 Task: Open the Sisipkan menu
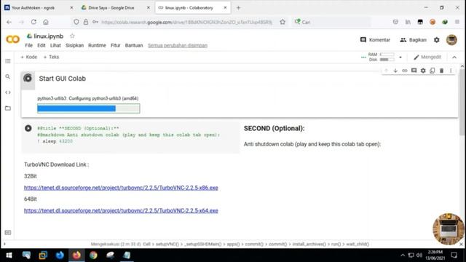tap(74, 45)
